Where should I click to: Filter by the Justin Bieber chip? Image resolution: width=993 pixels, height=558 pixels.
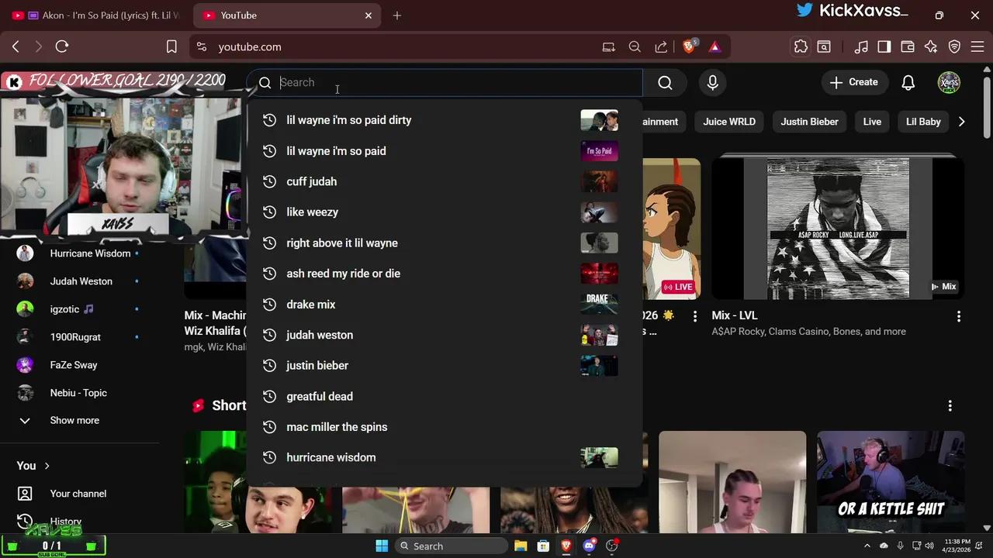point(809,122)
